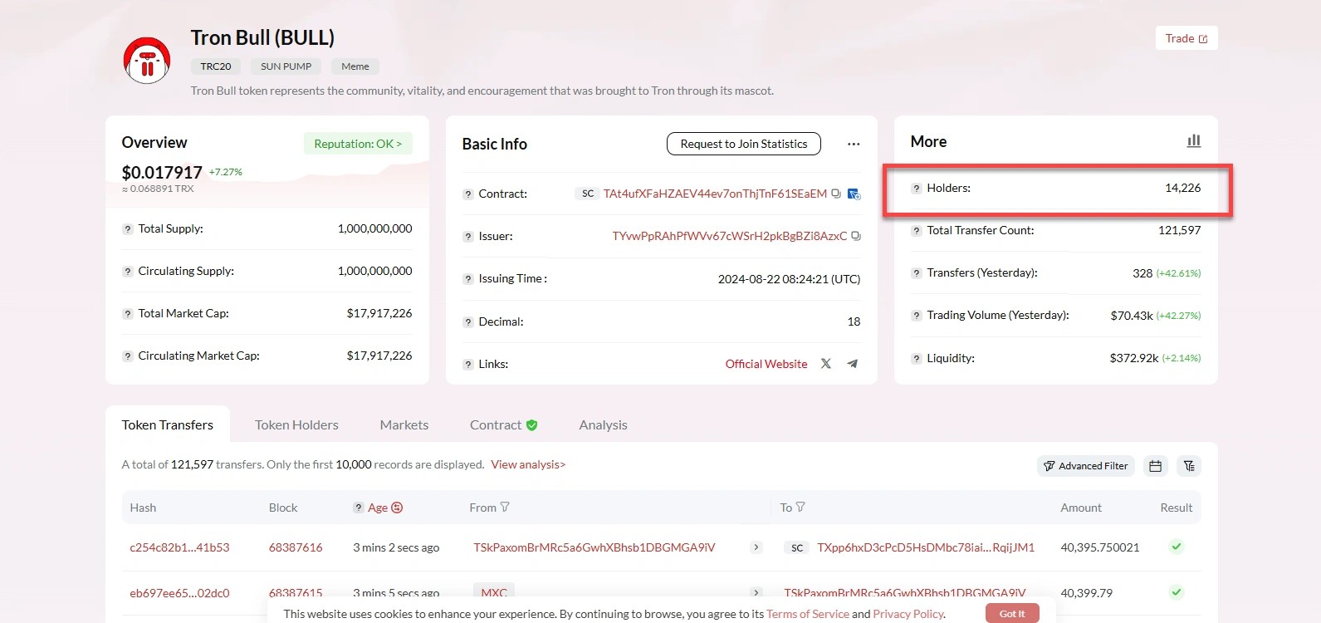Image resolution: width=1321 pixels, height=623 pixels.
Task: Open the Contract tab
Action: coord(504,424)
